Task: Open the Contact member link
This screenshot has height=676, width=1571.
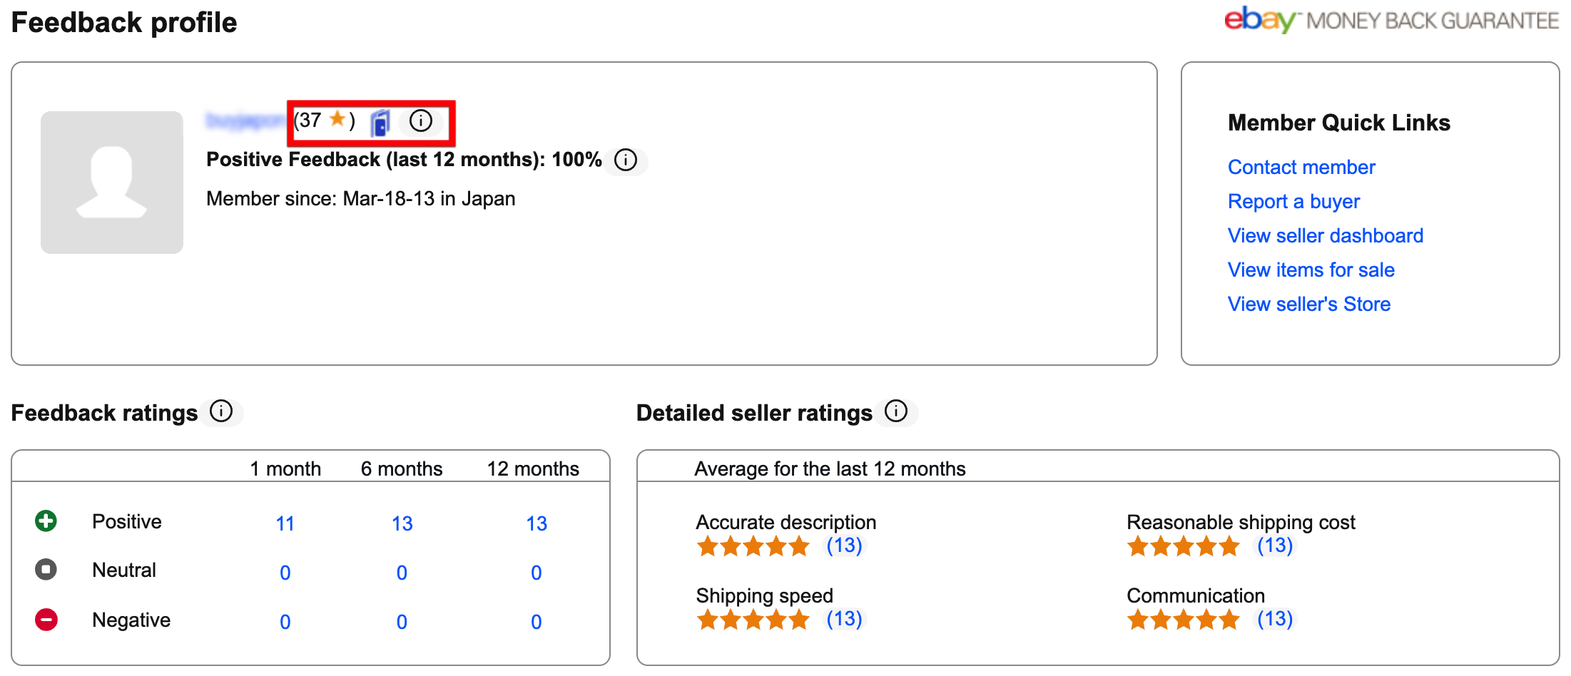Action: (x=1301, y=167)
